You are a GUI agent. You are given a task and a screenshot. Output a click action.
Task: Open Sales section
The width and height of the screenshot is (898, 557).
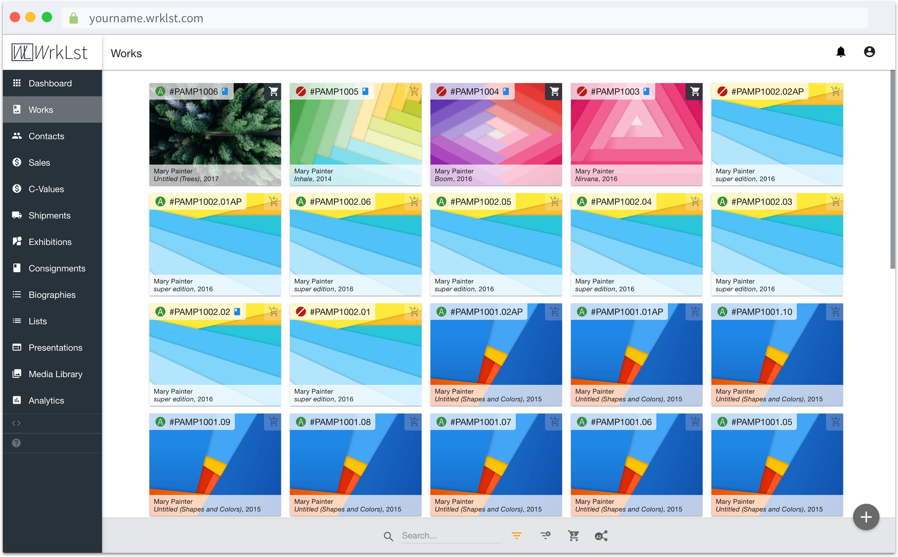coord(52,163)
